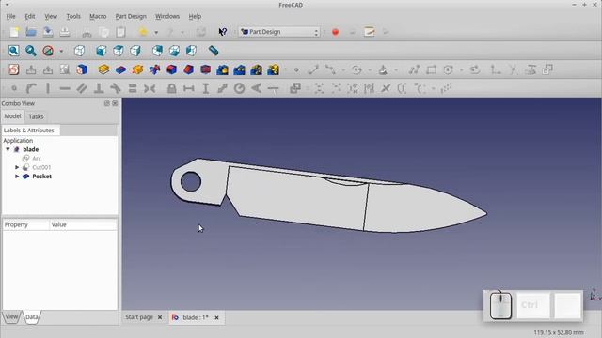Image resolution: width=602 pixels, height=338 pixels.
Task: Select the Arc item in tree
Action: 37,159
